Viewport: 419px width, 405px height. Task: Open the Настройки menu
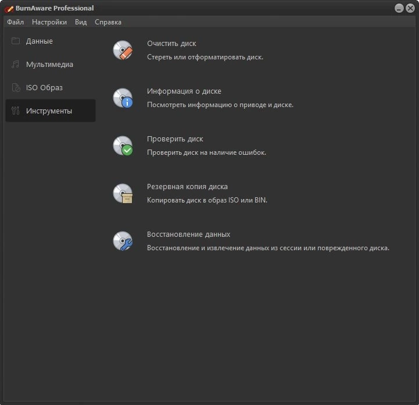click(x=49, y=22)
